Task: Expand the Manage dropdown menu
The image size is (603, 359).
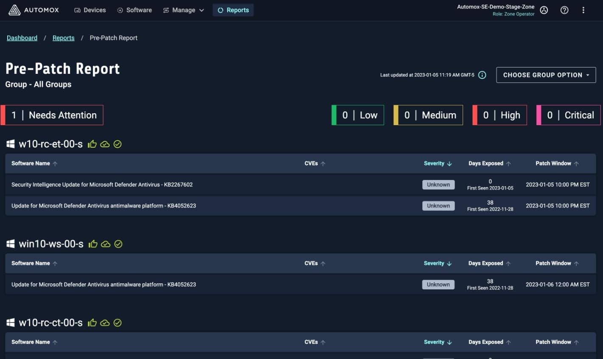Action: click(x=183, y=10)
